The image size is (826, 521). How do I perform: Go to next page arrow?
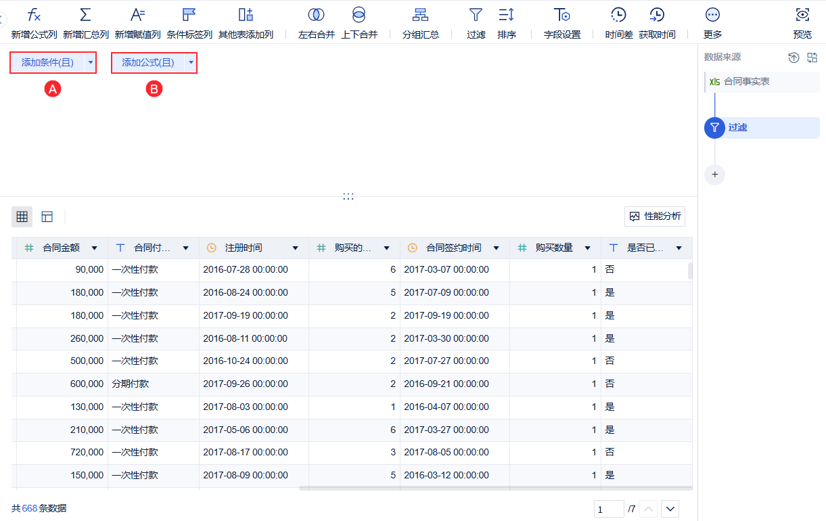(670, 509)
